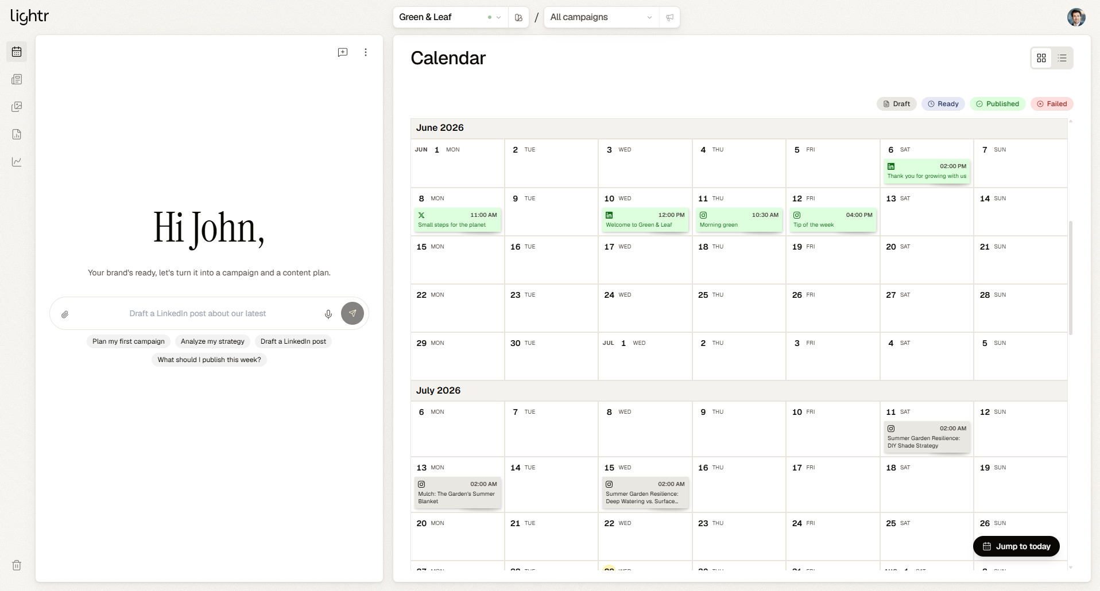Open the X post 'Small steps for the planet'
The image size is (1100, 591).
point(458,220)
